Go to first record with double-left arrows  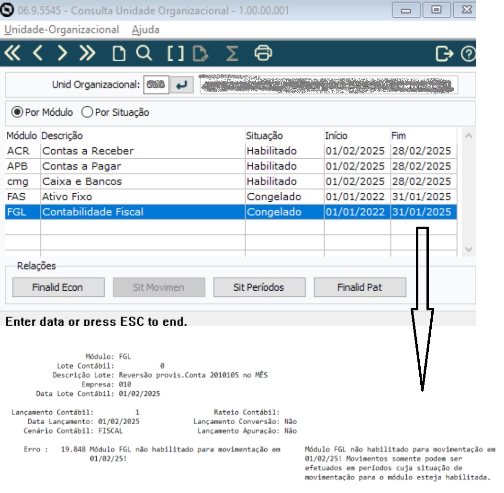[x=12, y=53]
